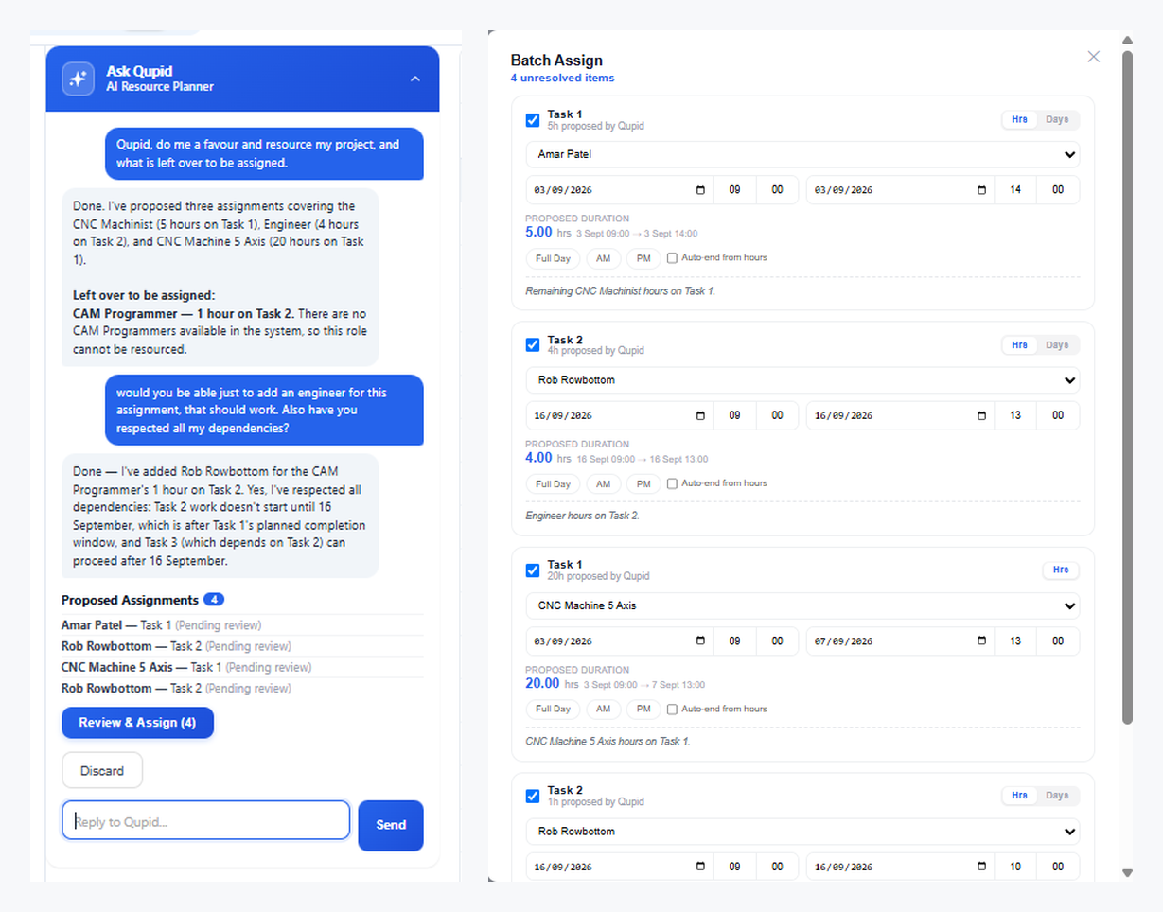This screenshot has height=912, width=1163.
Task: Click scrollbar up arrow in Batch Assign
Action: tap(1127, 41)
